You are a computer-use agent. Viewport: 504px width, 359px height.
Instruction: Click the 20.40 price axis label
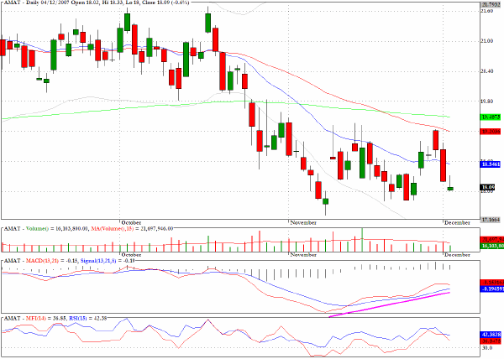tap(486, 71)
